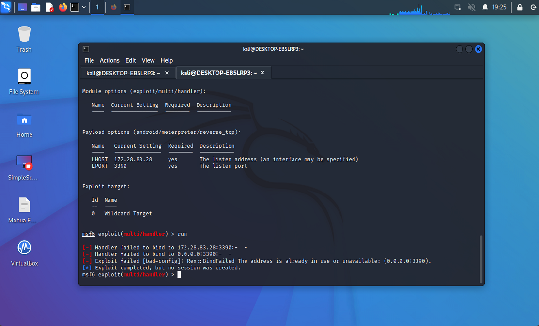
Task: Launch the text editor from the panel
Action: click(x=49, y=7)
